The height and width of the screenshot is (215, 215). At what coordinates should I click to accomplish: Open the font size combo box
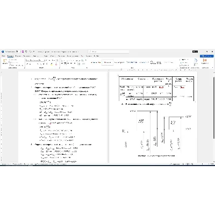pyautogui.click(x=42, y=60)
